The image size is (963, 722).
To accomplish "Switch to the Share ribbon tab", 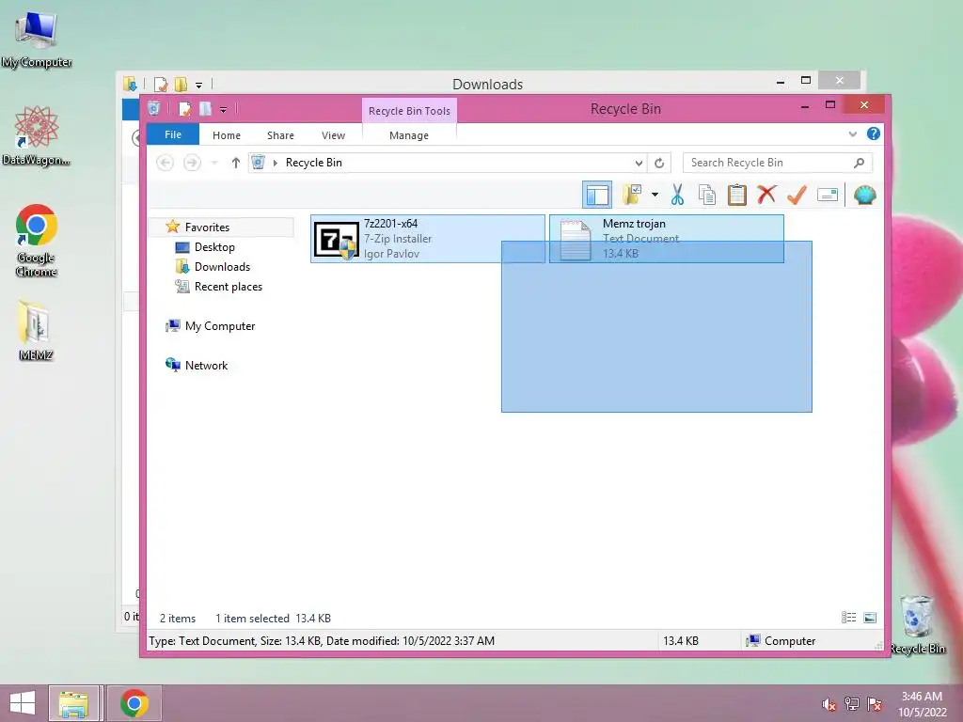I will pos(280,135).
